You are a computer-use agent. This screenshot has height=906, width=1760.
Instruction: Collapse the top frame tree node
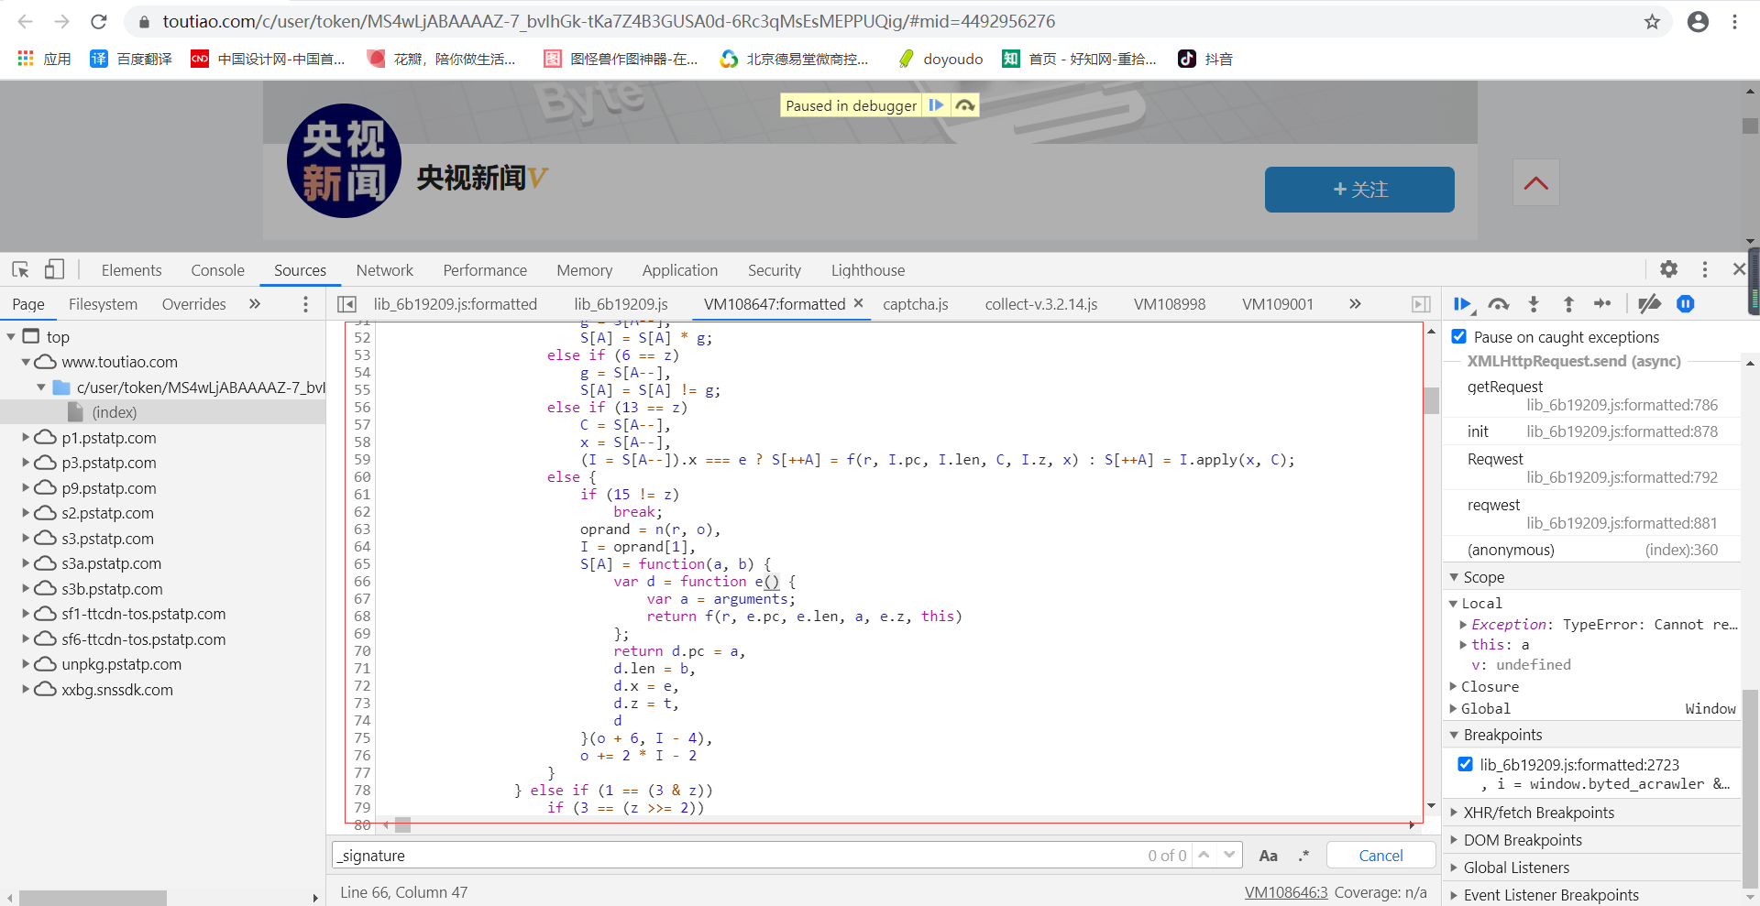pyautogui.click(x=12, y=337)
